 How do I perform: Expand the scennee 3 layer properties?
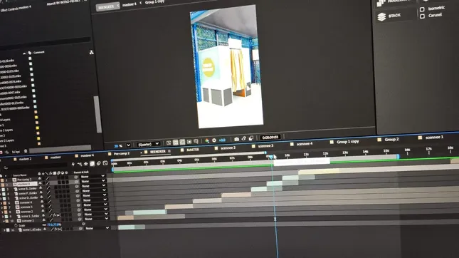[x=1, y=207]
